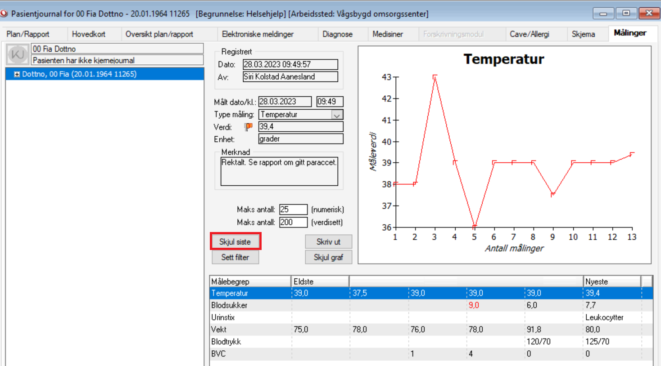Select the BVC row
Viewport: 661px width, 366px height.
point(431,354)
